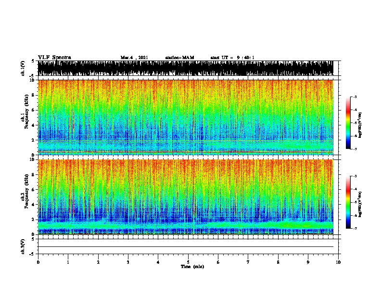Click the "Time (min)" x-axis label

pyautogui.click(x=192, y=267)
